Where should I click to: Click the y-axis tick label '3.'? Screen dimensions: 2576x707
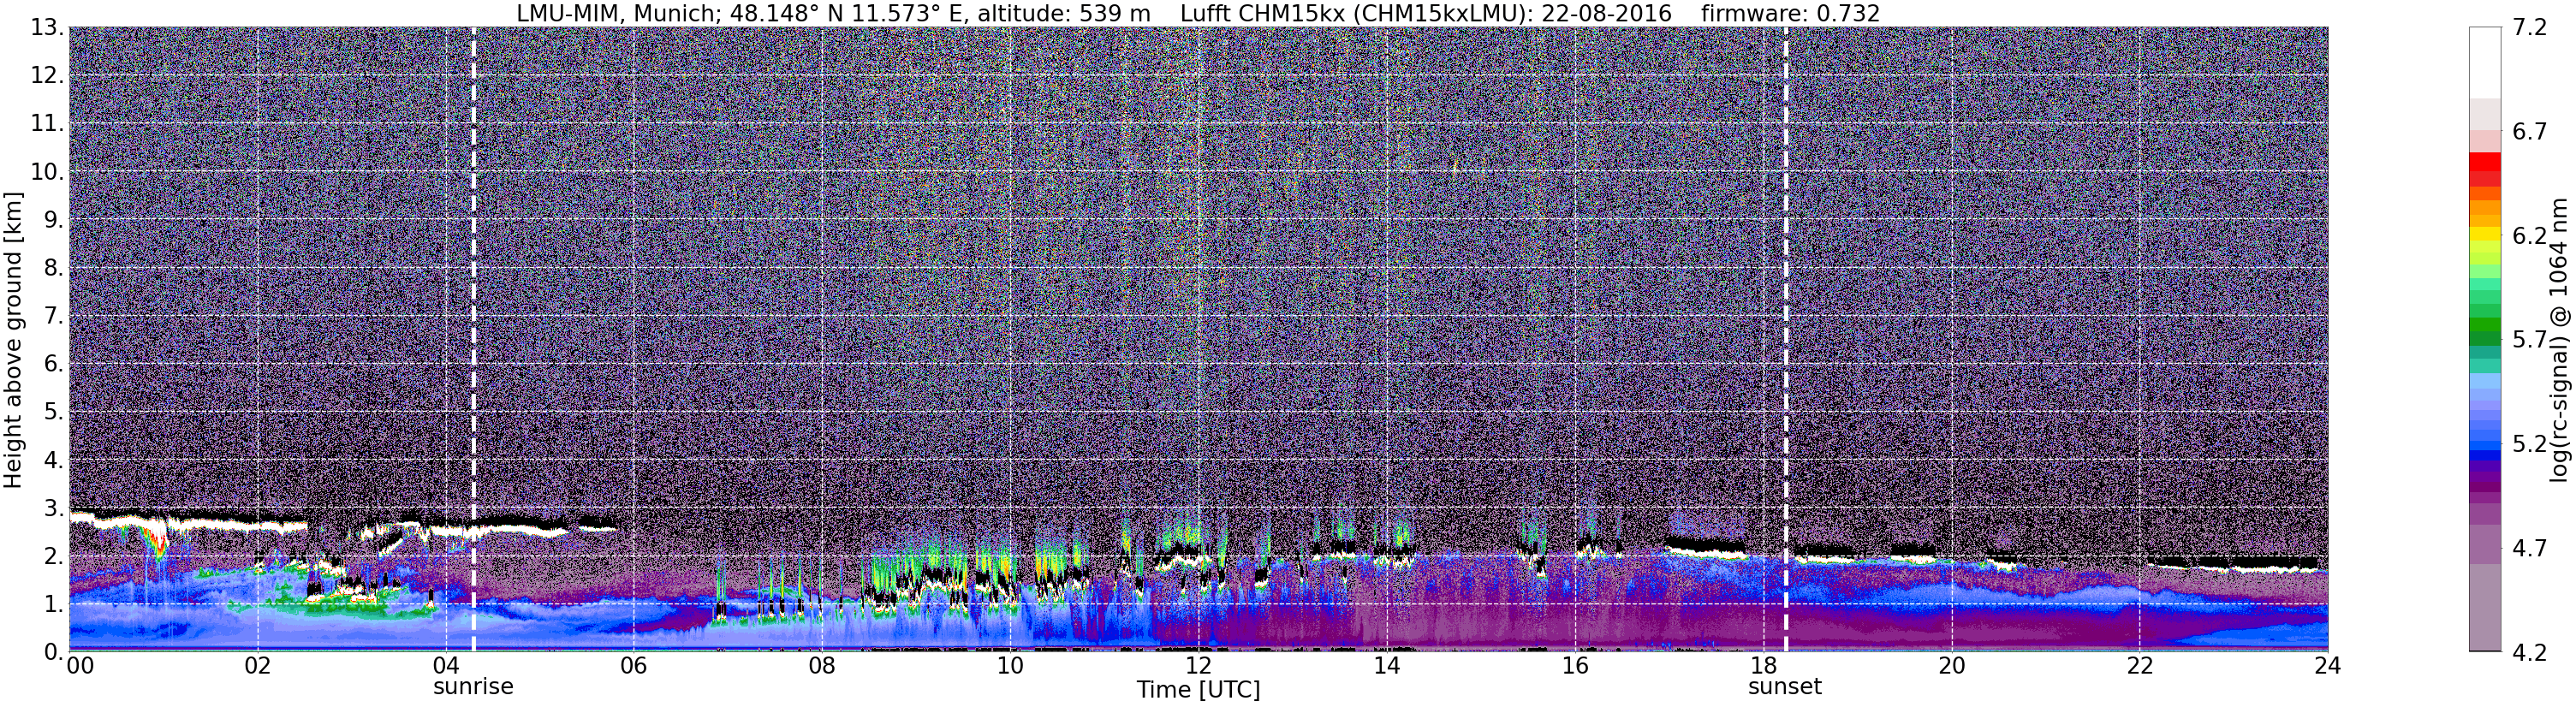53,507
